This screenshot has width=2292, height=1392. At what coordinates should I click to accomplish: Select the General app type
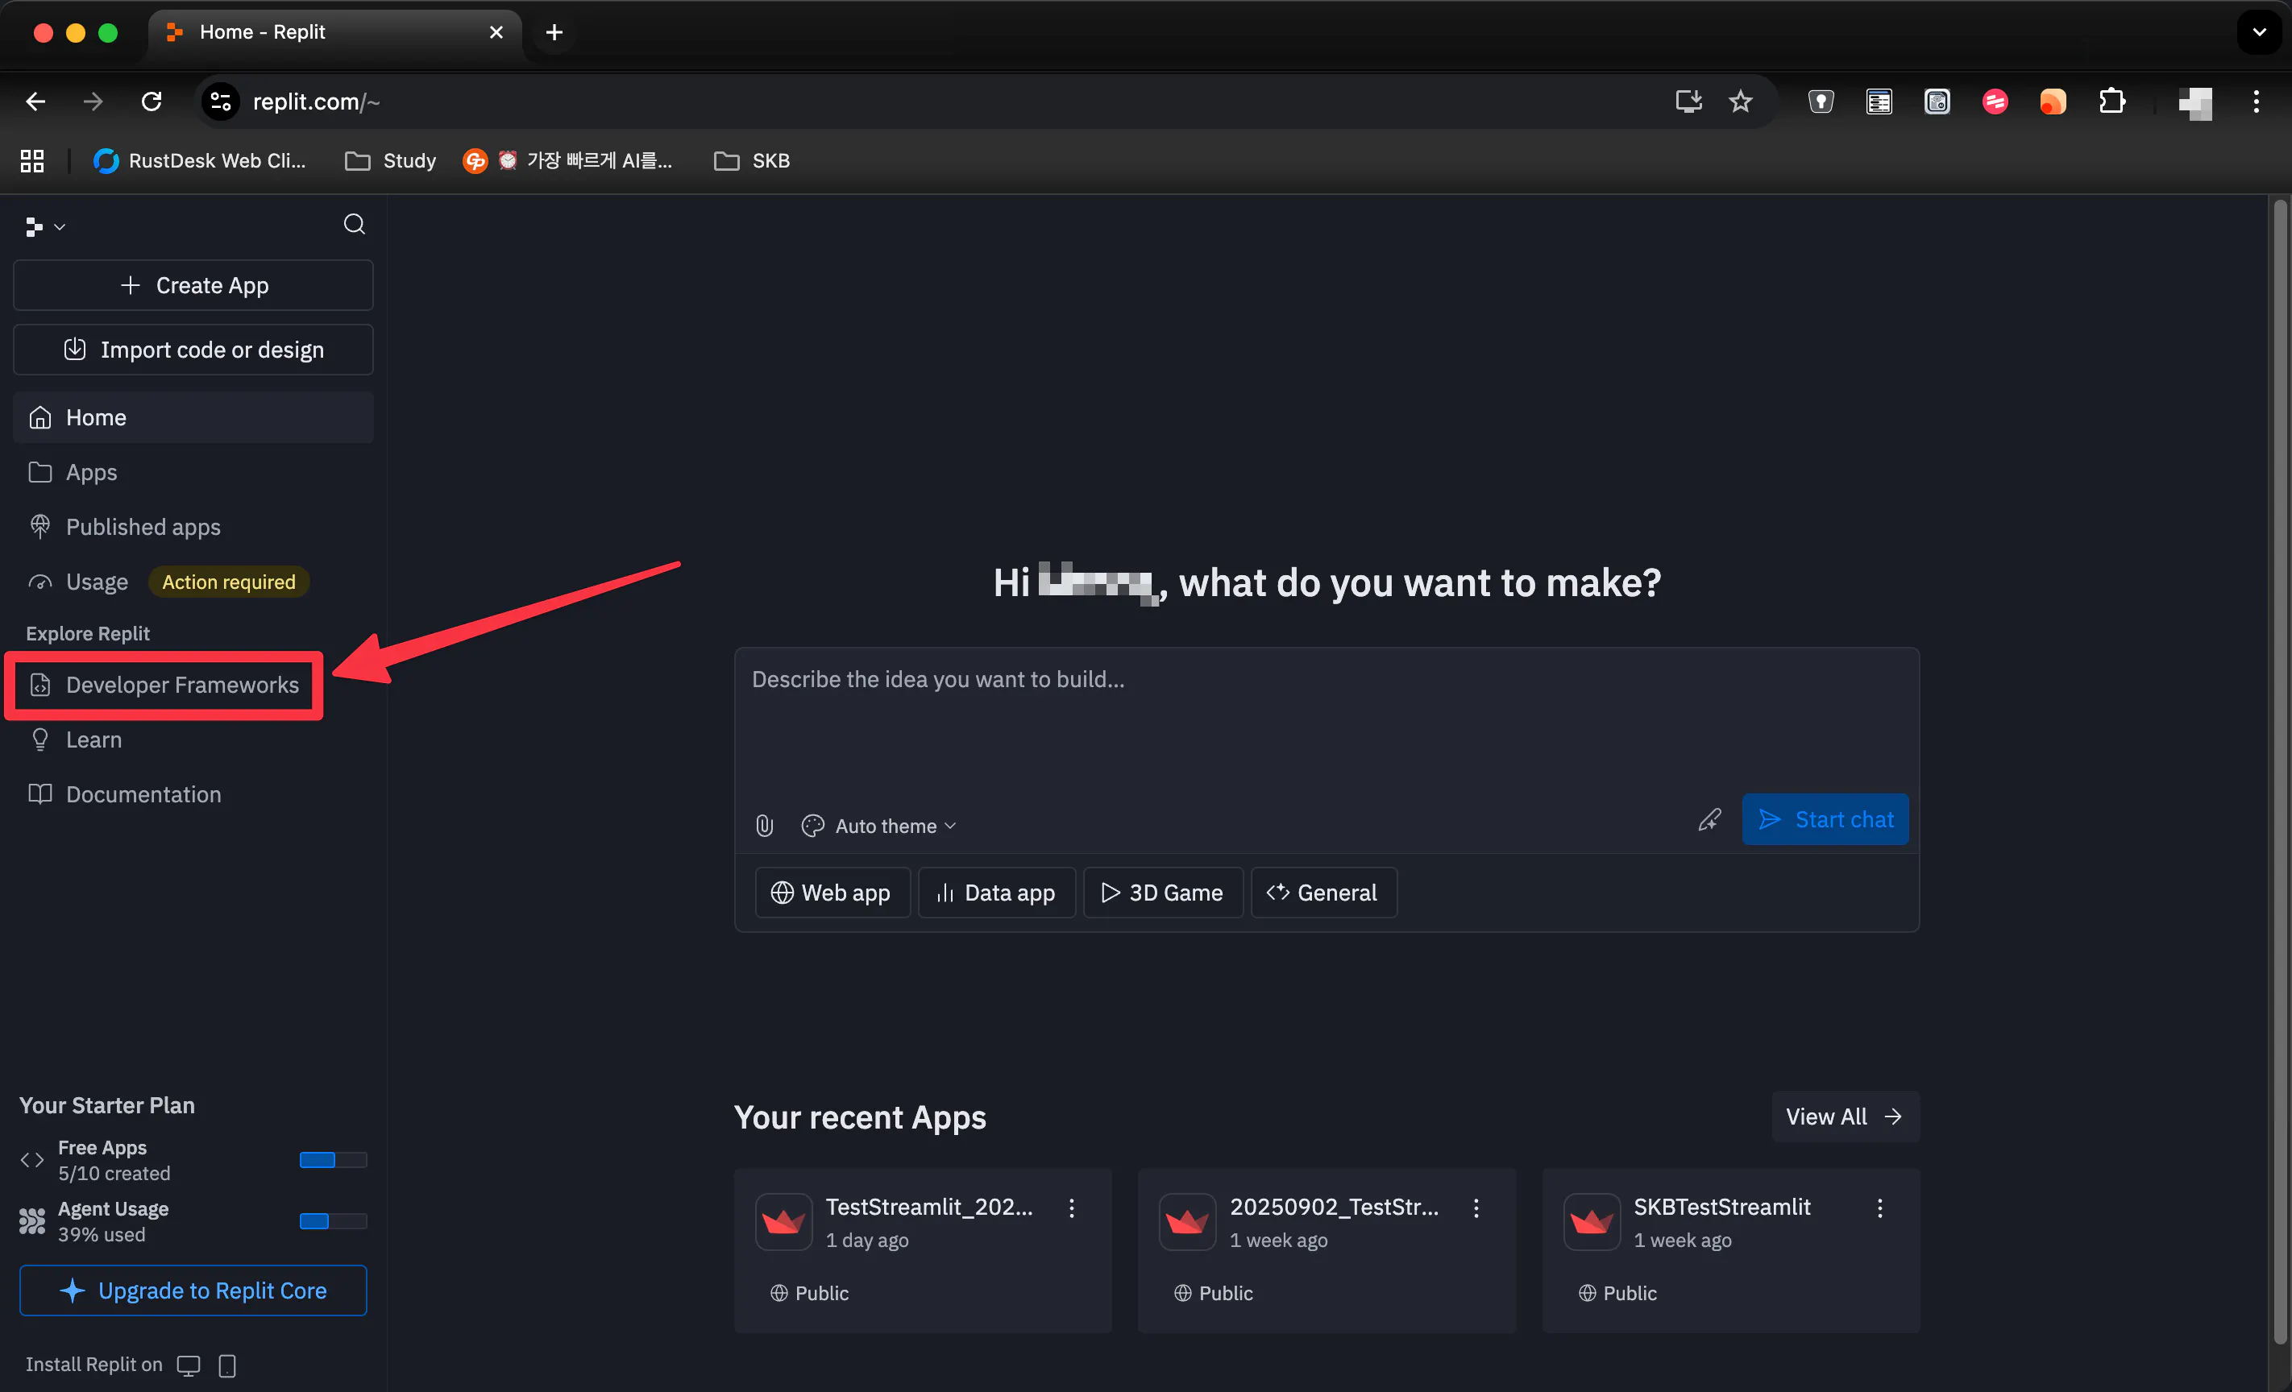[x=1323, y=893]
